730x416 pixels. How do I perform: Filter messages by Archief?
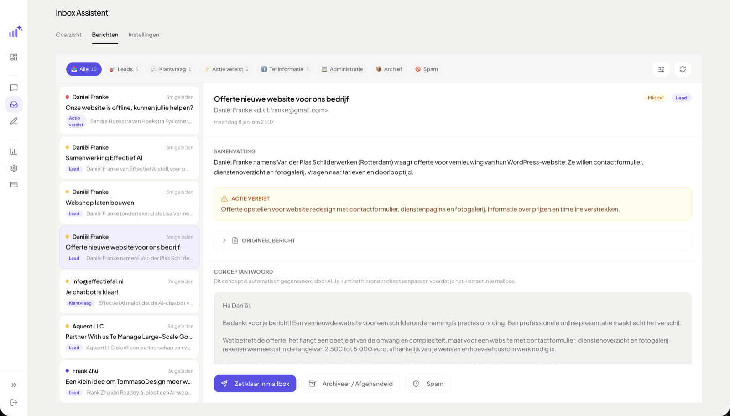point(389,69)
